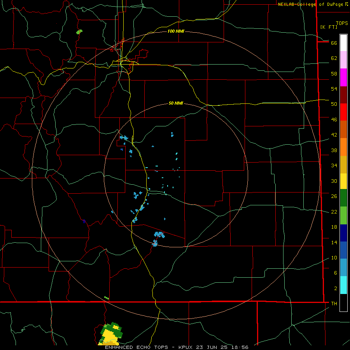Click the gold 38 kft legend swatch
Viewport: 350px width, 350px height.
[x=343, y=164]
